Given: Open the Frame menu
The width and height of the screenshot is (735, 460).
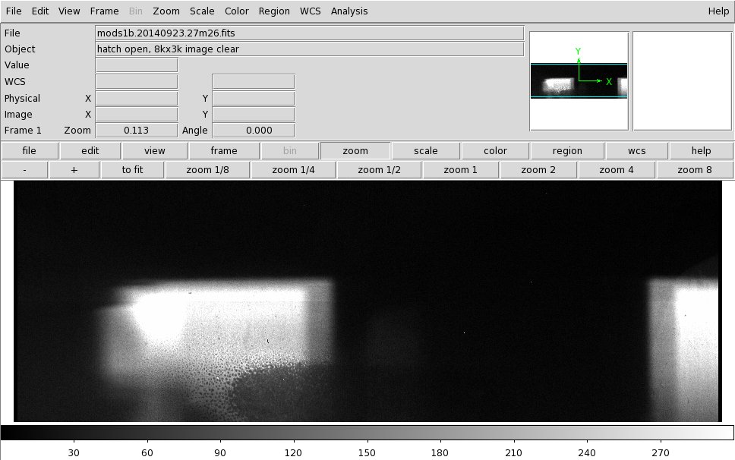Looking at the screenshot, I should pyautogui.click(x=104, y=11).
